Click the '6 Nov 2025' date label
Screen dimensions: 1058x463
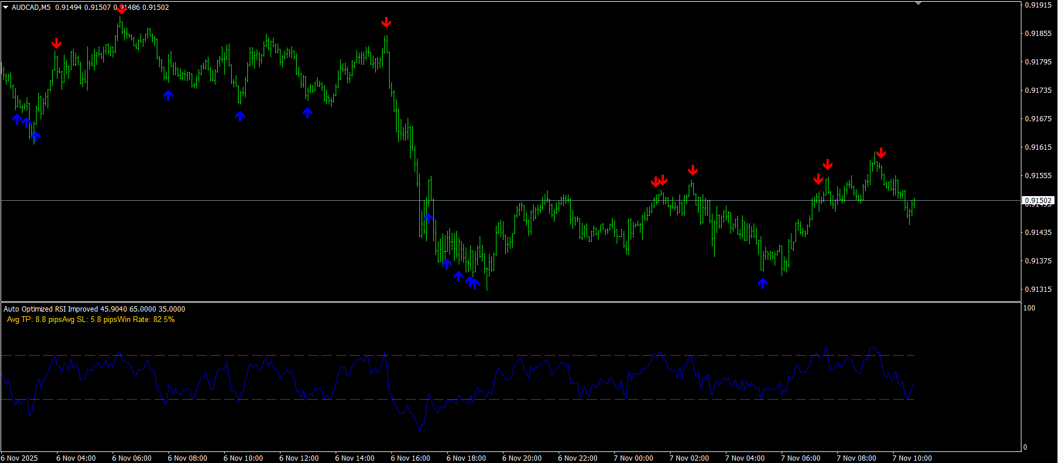pyautogui.click(x=20, y=458)
